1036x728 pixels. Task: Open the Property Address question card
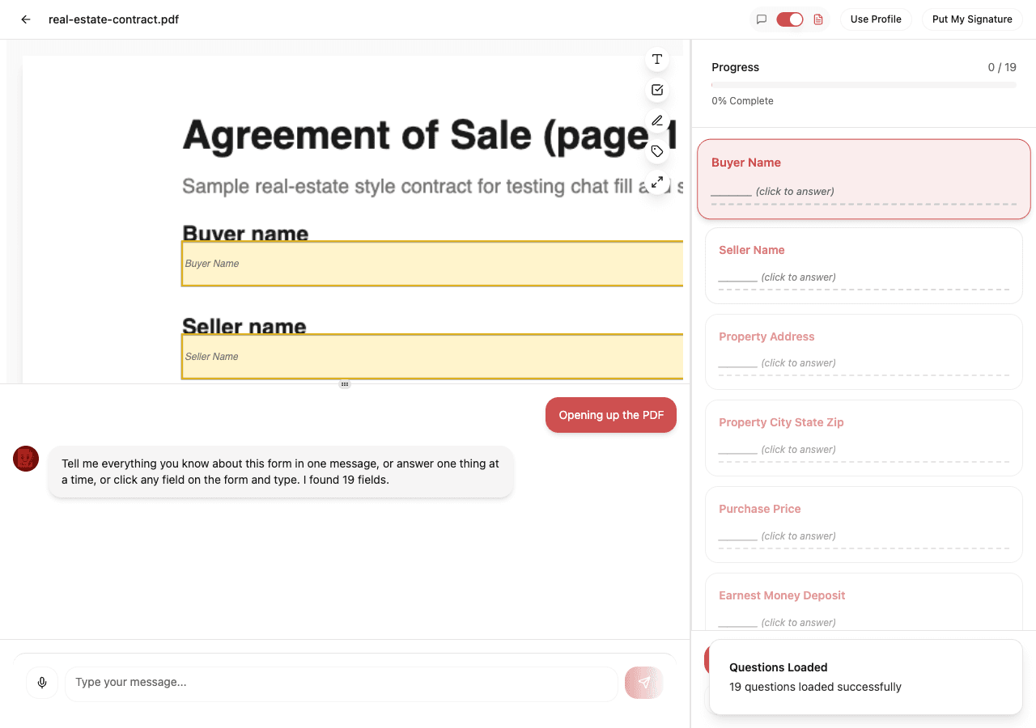(864, 352)
